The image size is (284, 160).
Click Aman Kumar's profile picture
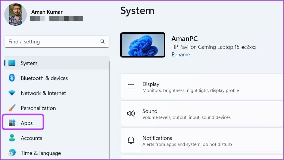coord(16,14)
